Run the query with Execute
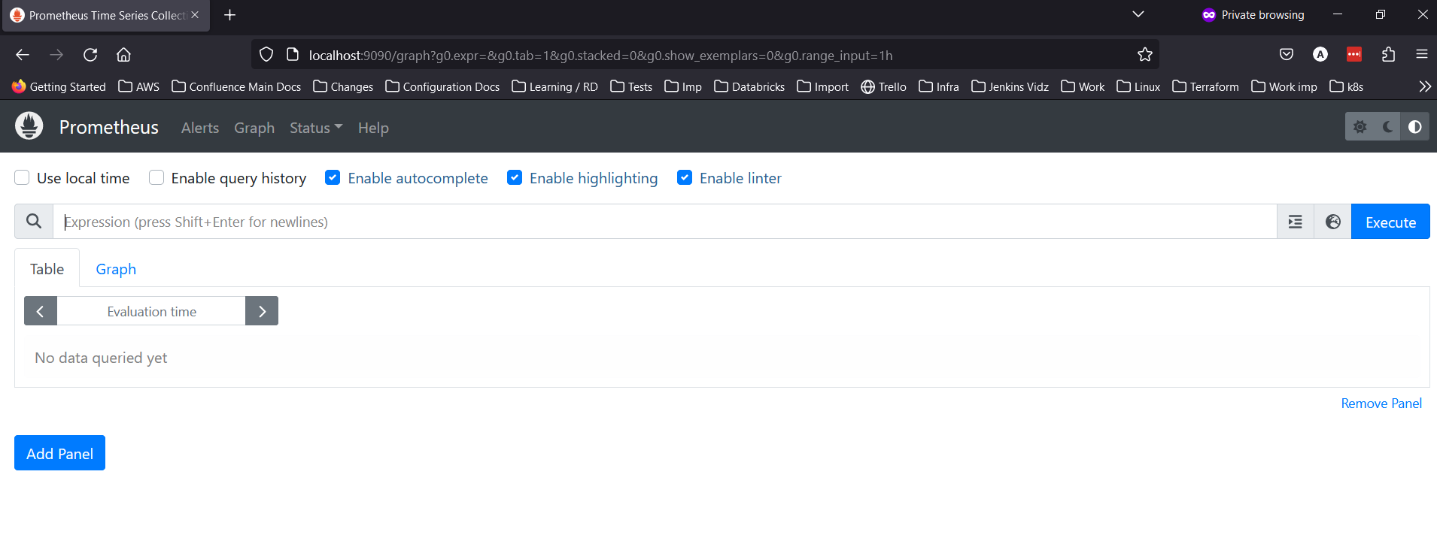The width and height of the screenshot is (1437, 535). [1390, 222]
